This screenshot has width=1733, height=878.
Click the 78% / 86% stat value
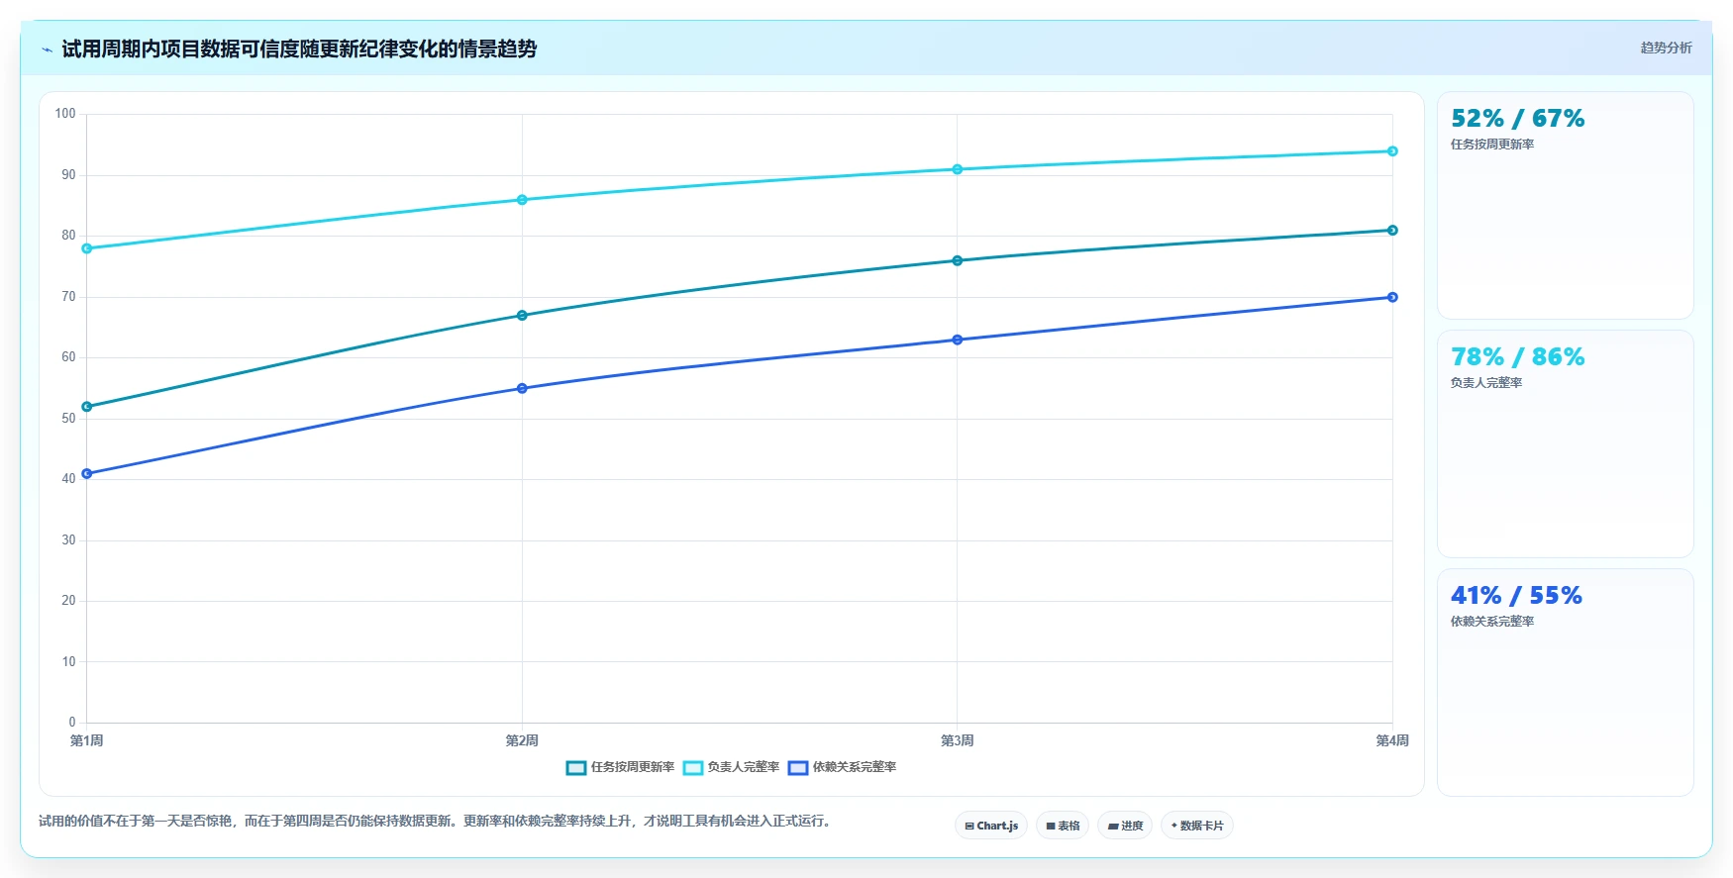click(x=1517, y=357)
